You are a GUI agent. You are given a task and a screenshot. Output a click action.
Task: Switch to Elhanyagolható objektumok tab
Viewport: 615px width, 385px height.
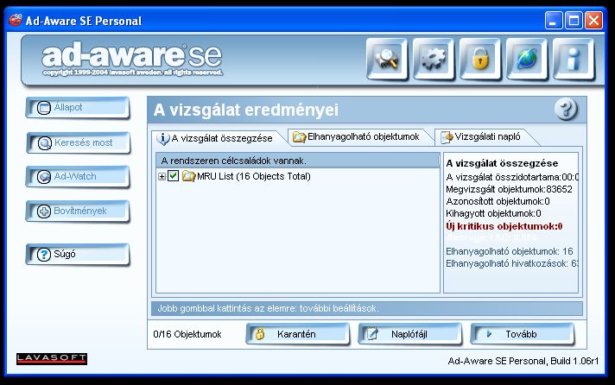[358, 137]
